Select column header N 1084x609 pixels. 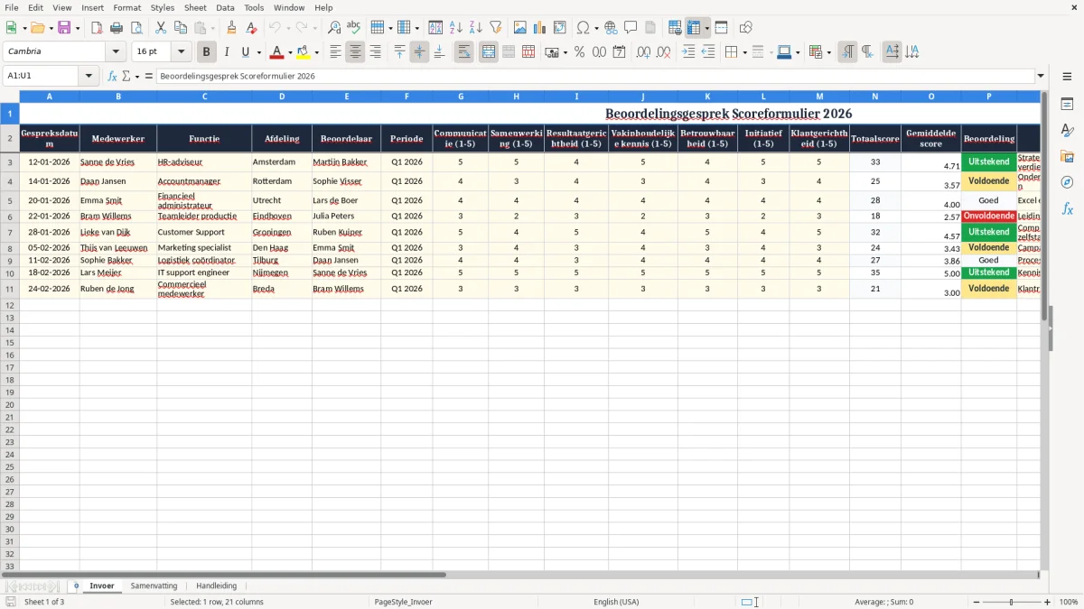tap(875, 96)
